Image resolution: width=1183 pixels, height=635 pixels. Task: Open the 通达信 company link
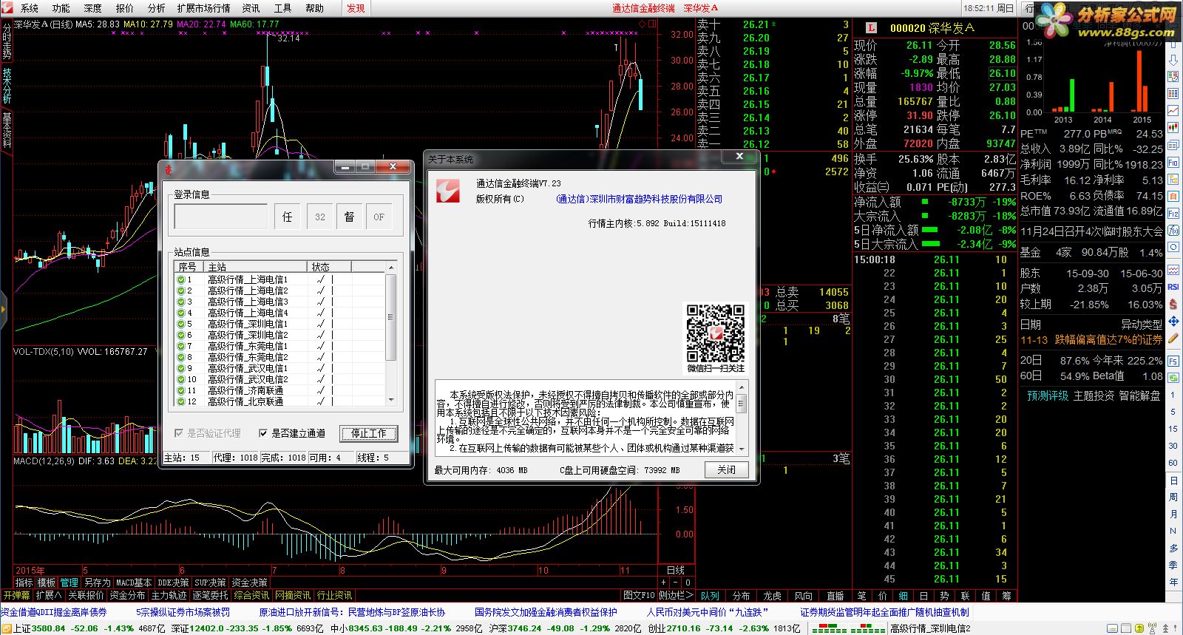[x=639, y=199]
